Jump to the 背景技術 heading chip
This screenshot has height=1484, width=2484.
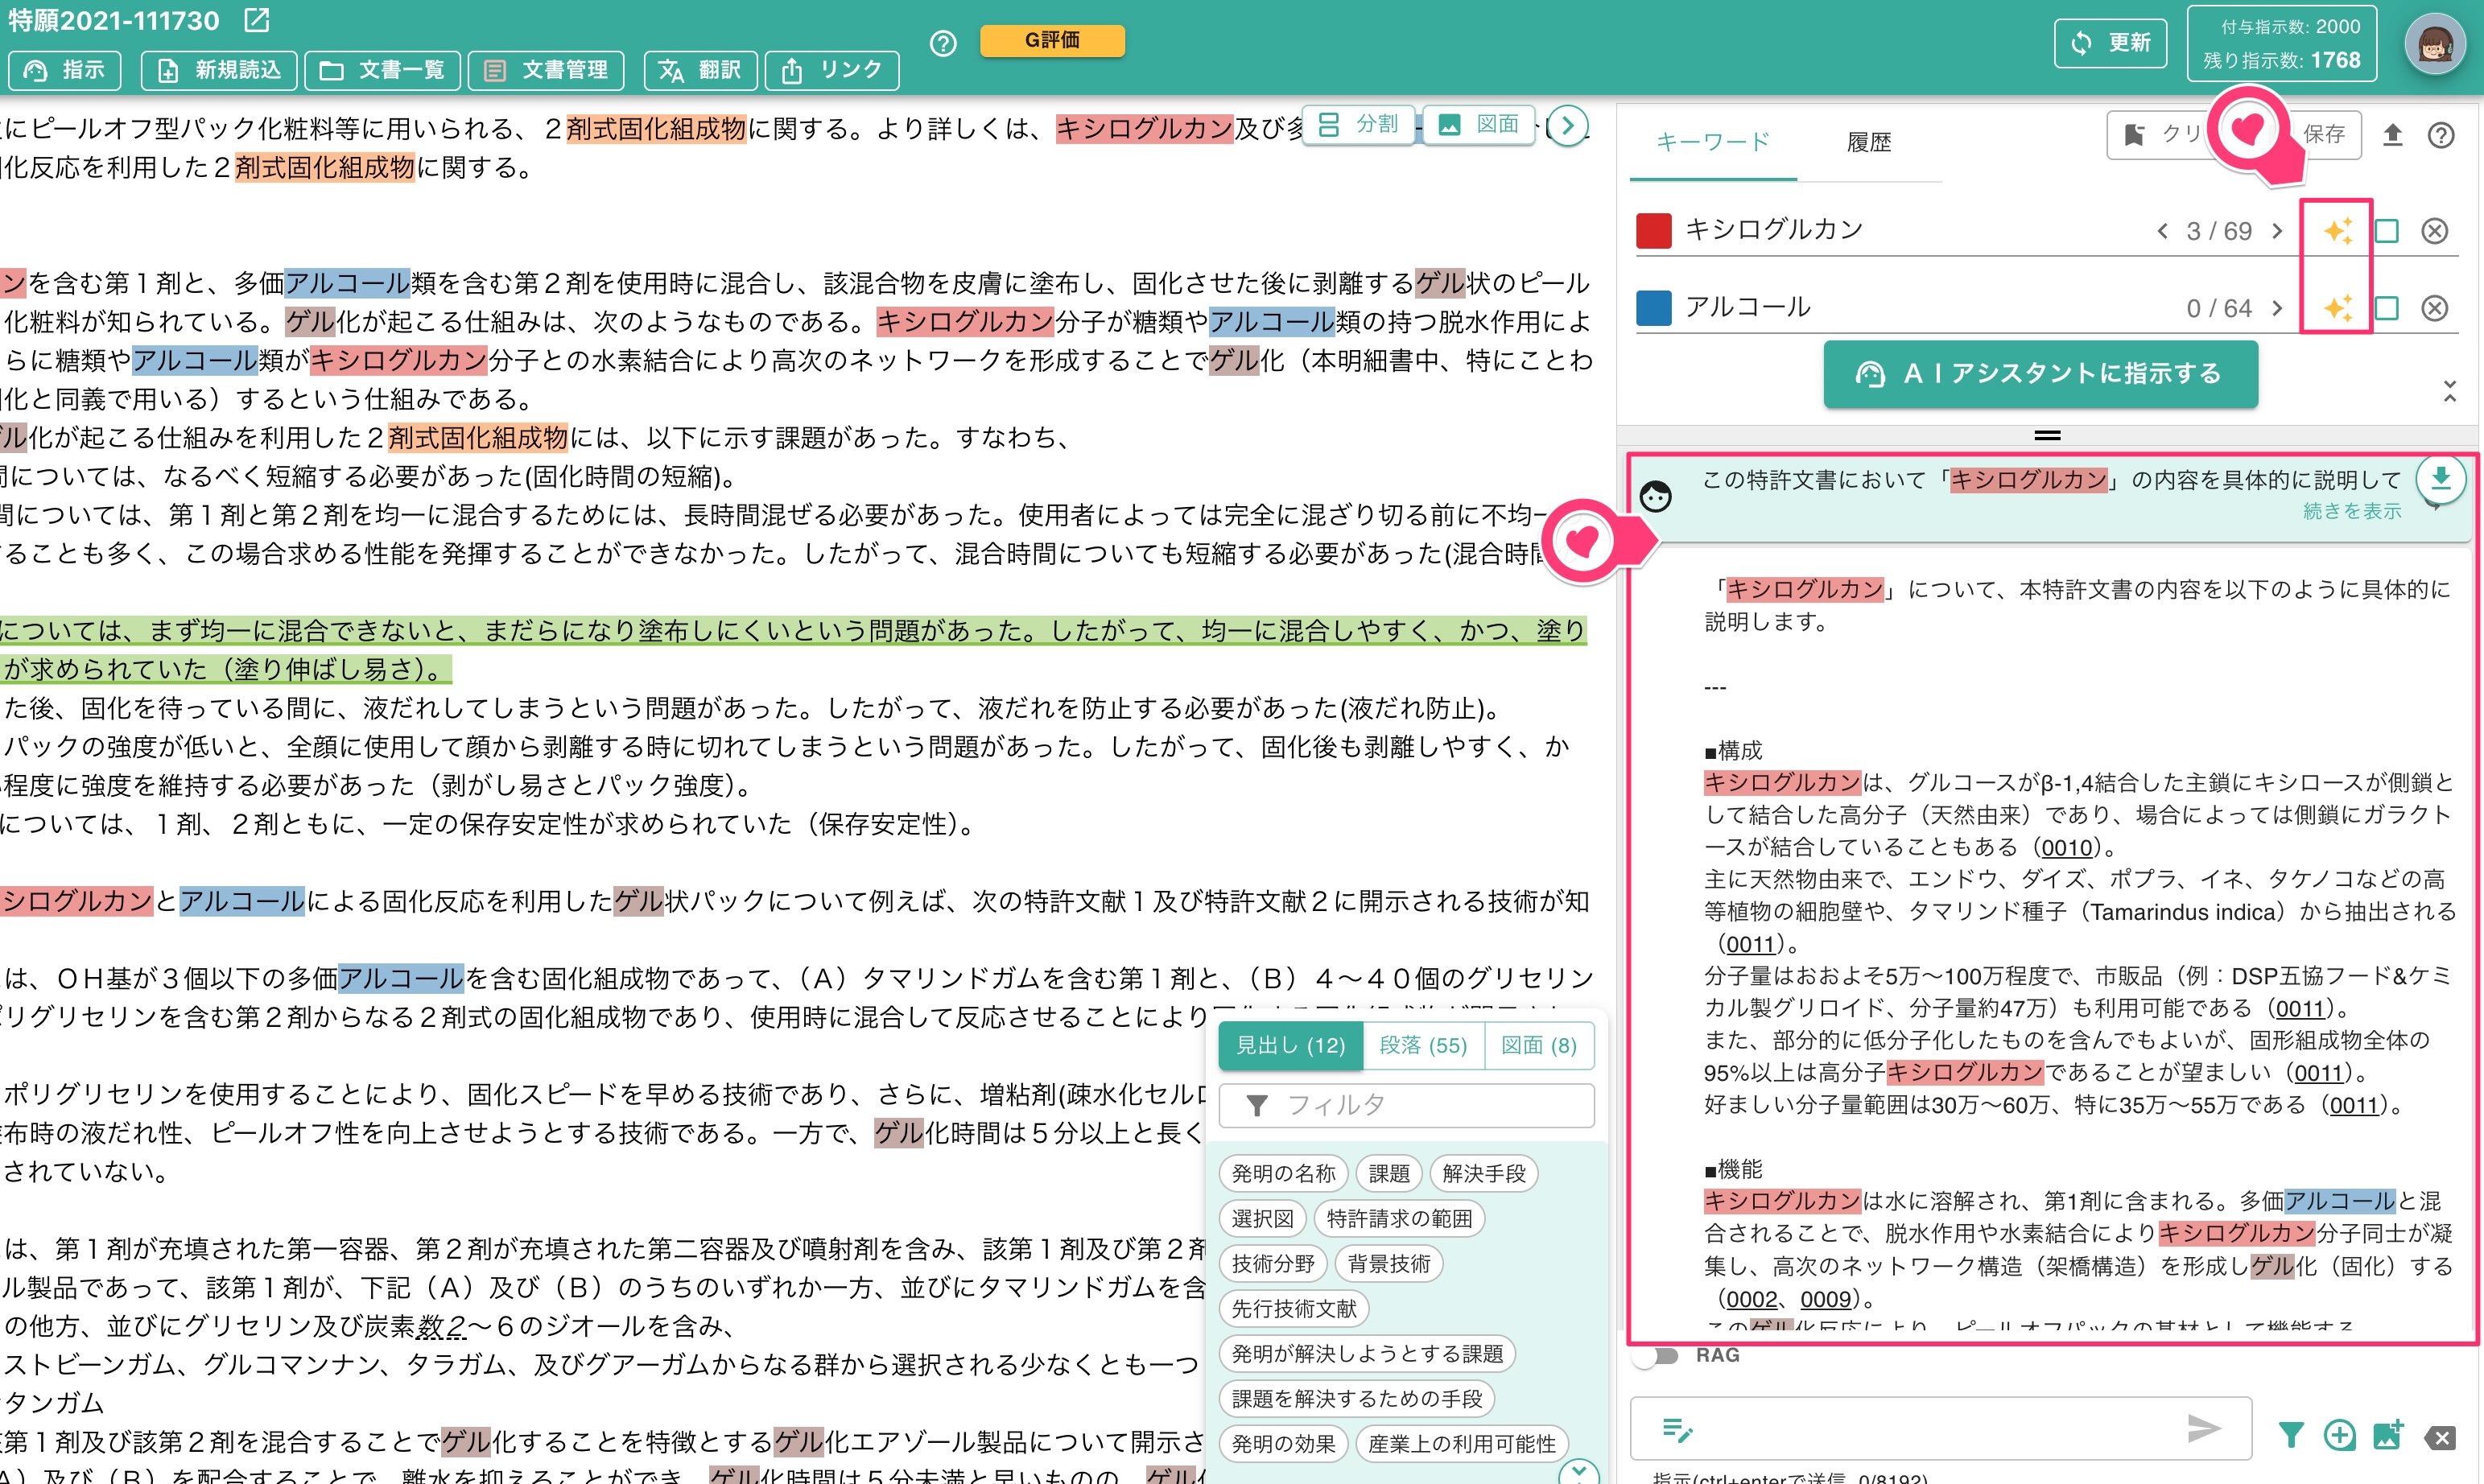click(x=1388, y=1263)
